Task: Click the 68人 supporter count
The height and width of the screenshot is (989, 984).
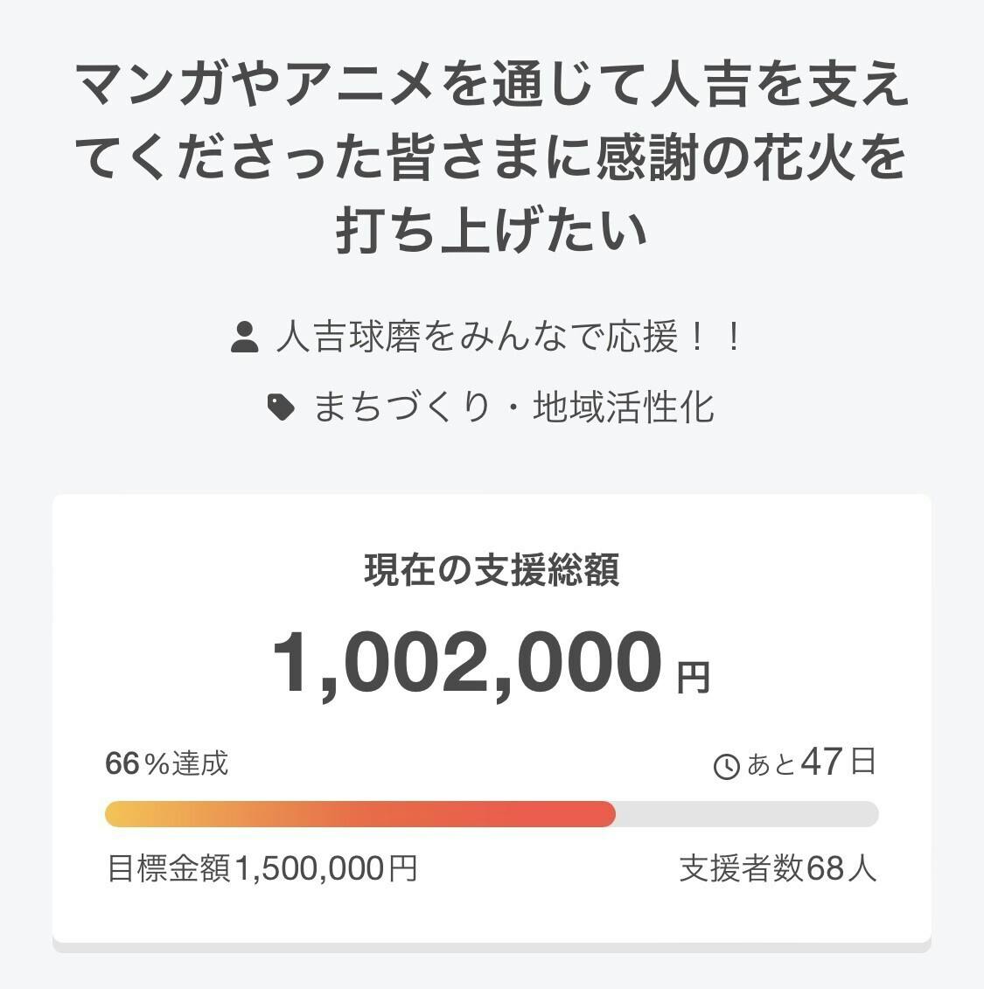Action: point(841,868)
